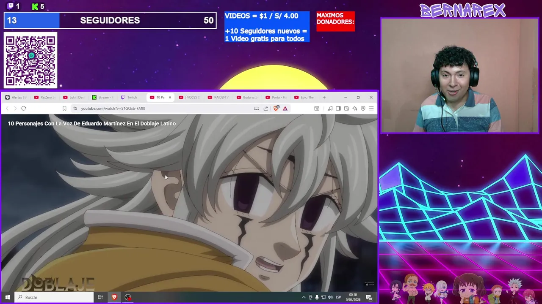
Task: Bookmark this page in address bar
Action: click(x=64, y=109)
